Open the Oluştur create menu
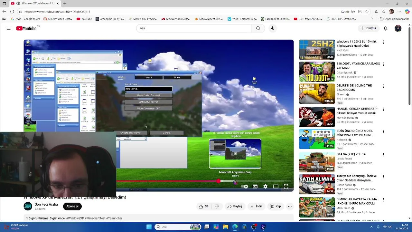This screenshot has height=232, width=412. (368, 28)
